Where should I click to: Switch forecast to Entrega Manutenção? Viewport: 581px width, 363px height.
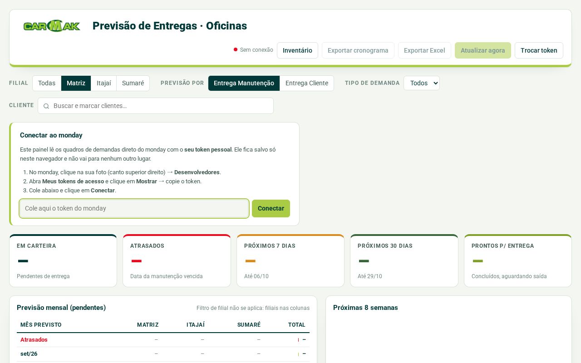244,83
